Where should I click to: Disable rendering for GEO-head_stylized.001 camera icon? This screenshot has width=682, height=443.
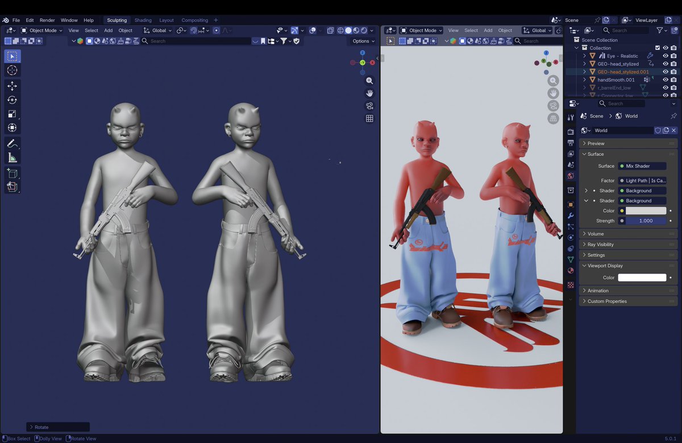click(673, 72)
